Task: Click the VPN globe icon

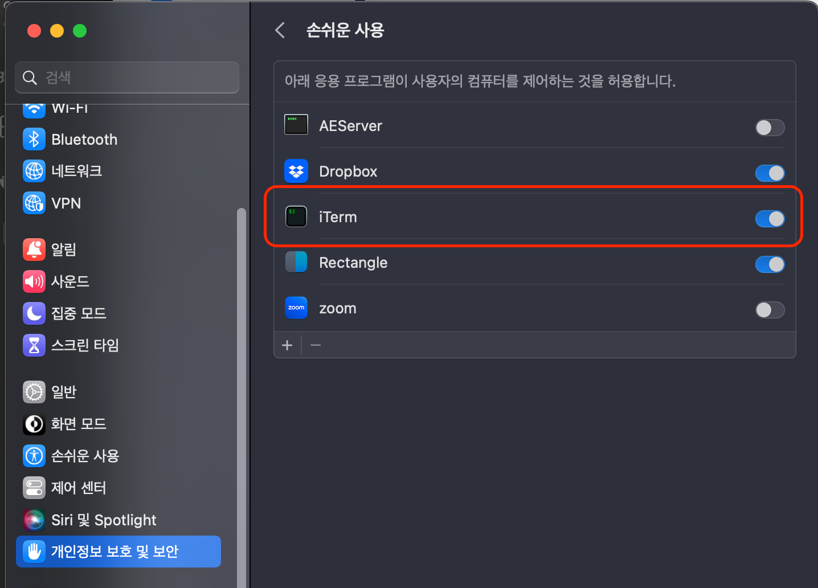Action: [x=34, y=203]
